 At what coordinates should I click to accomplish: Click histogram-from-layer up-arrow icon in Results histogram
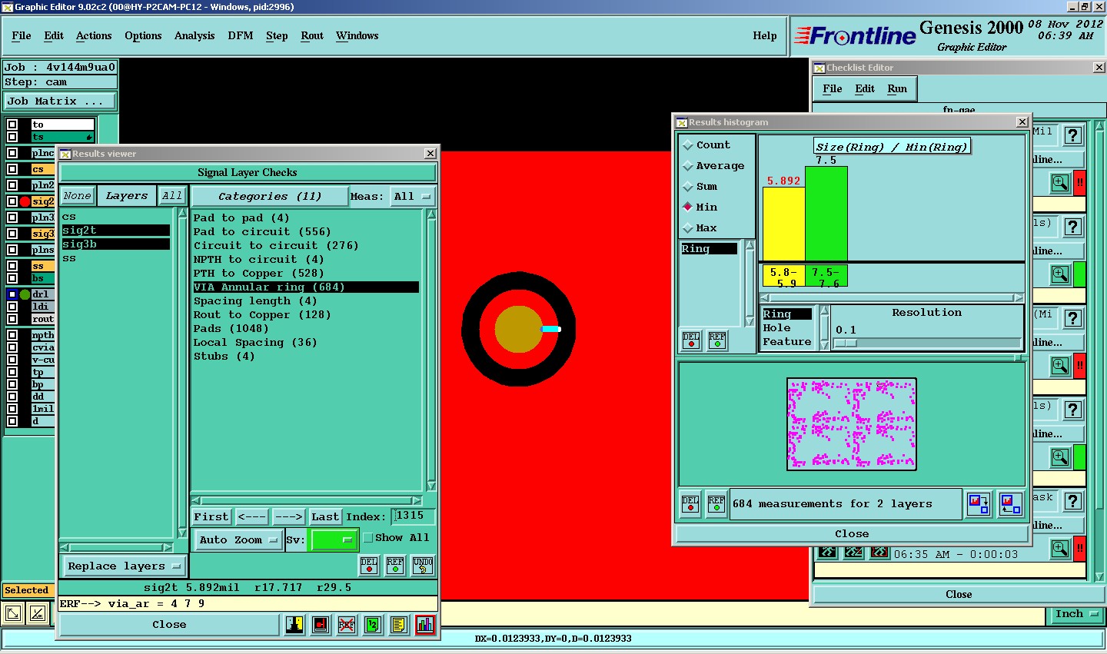click(x=1011, y=504)
